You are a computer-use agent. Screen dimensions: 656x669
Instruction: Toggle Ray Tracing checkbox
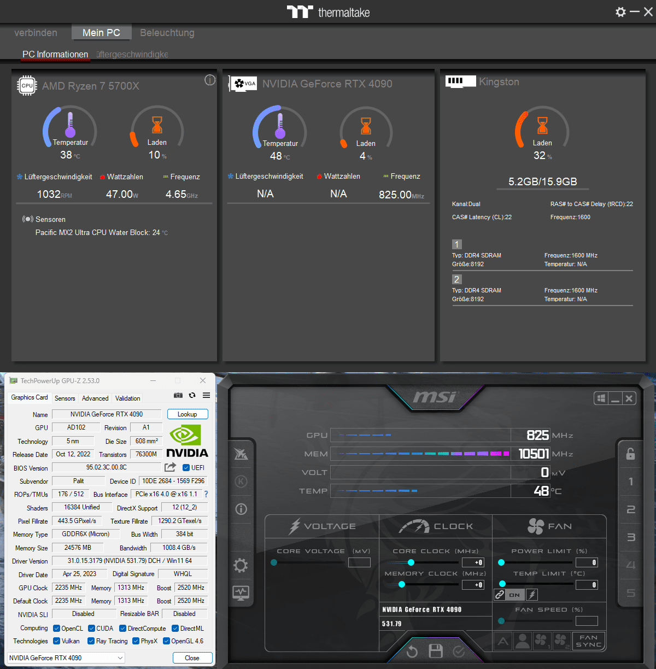91,641
